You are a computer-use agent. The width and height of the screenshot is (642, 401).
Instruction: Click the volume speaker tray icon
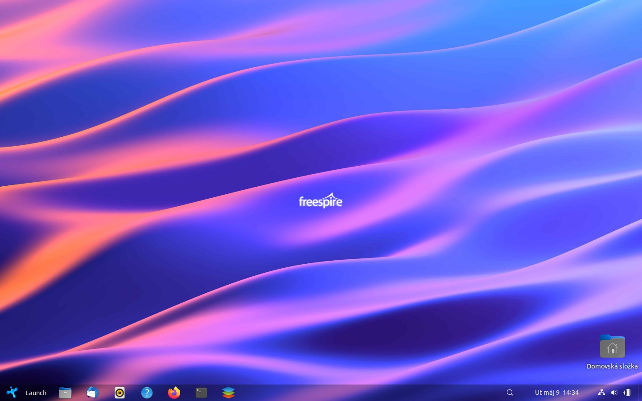click(x=614, y=393)
